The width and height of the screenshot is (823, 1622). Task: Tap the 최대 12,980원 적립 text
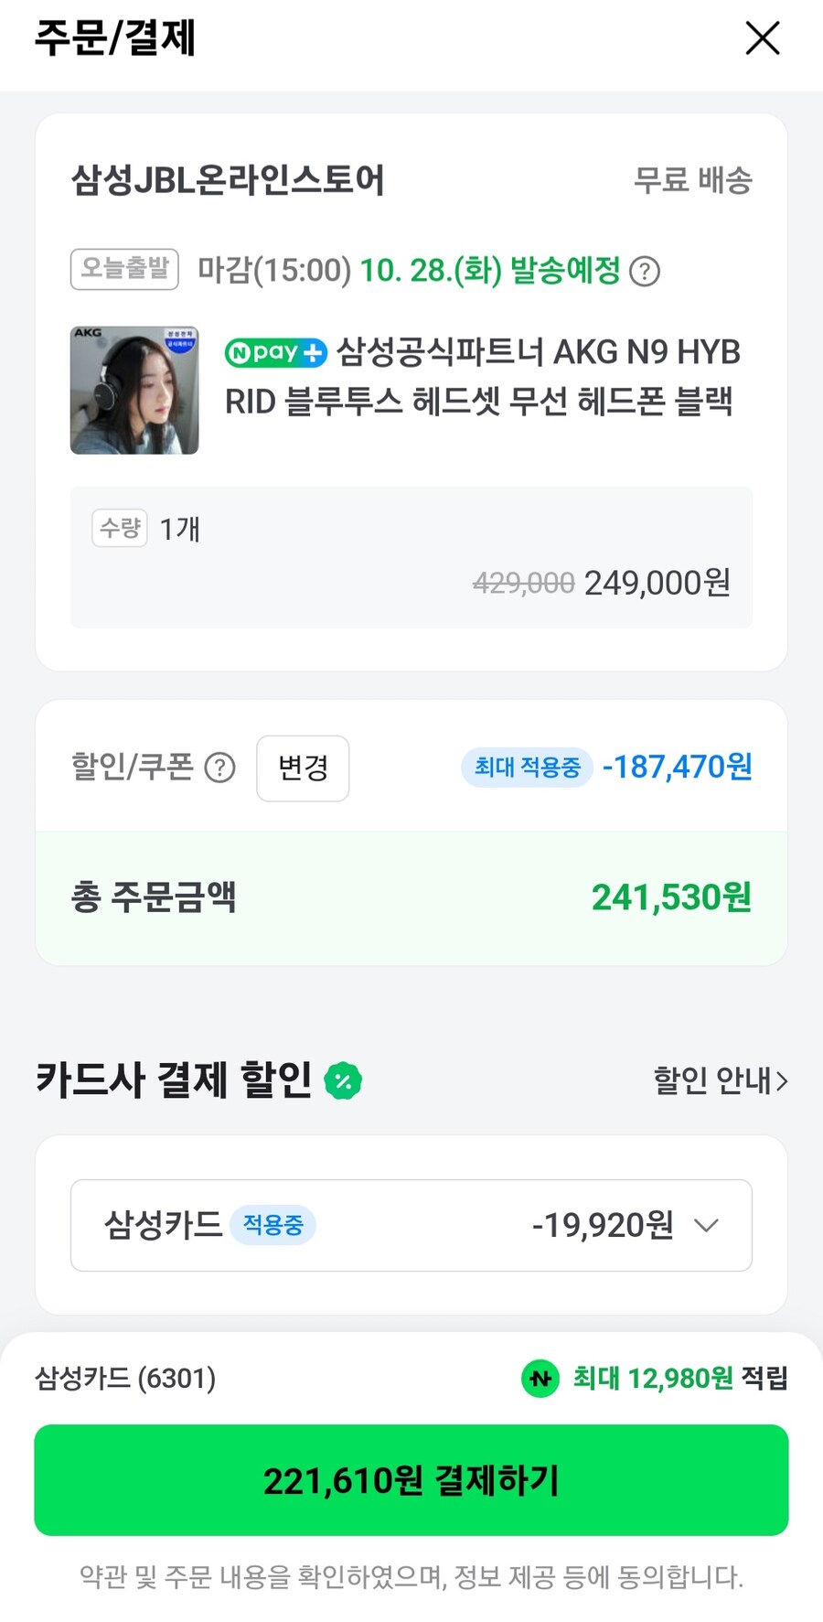679,1378
